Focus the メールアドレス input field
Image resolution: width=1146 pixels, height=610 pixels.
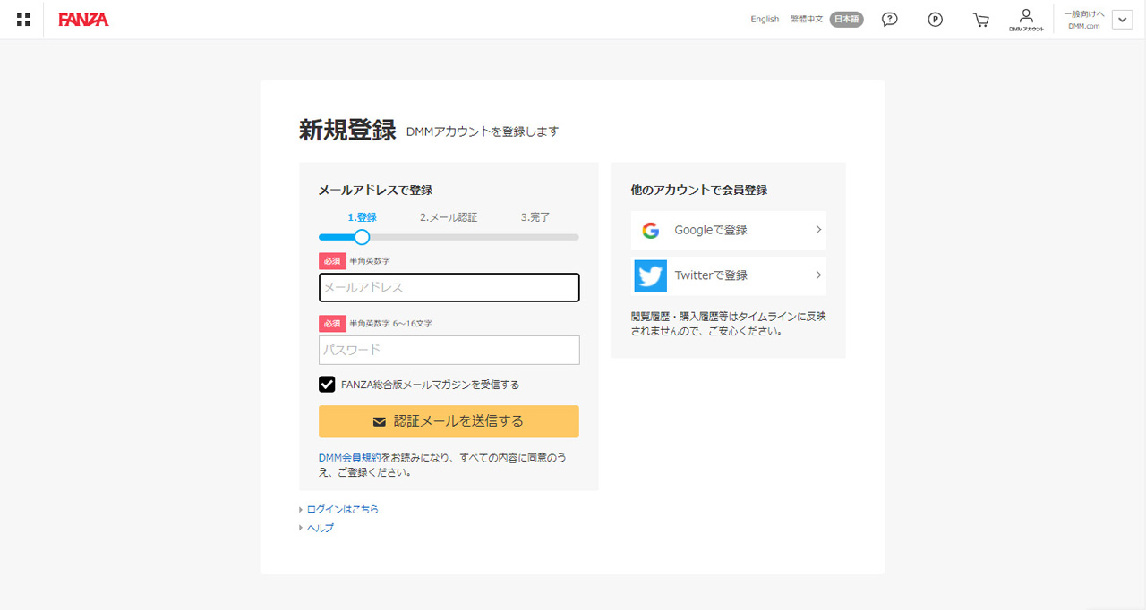(x=449, y=288)
